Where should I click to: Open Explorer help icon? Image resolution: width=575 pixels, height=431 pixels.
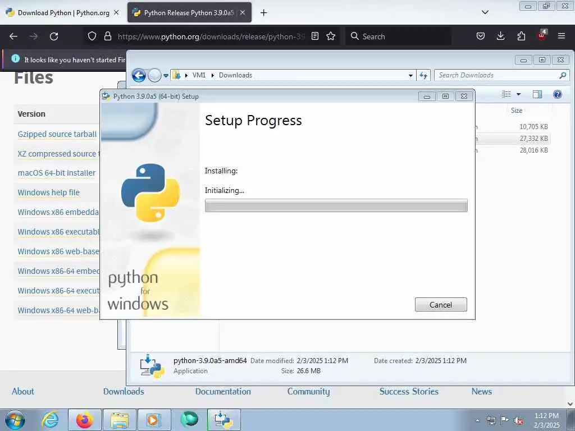(x=558, y=94)
